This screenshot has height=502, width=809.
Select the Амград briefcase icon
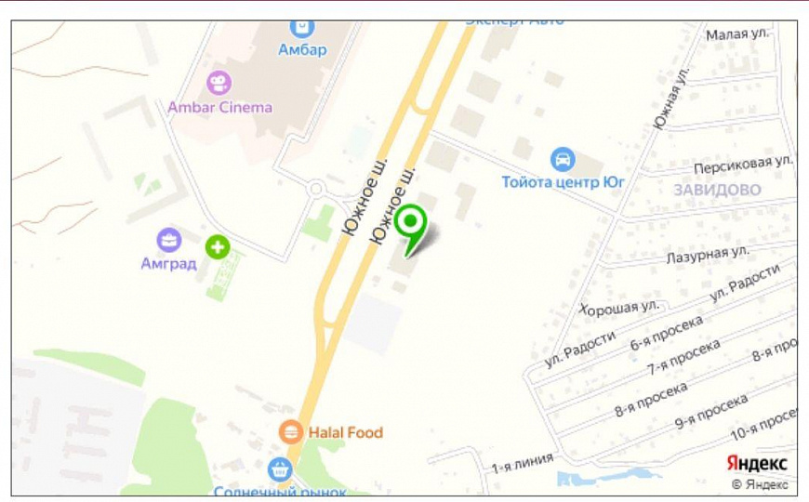pyautogui.click(x=169, y=241)
